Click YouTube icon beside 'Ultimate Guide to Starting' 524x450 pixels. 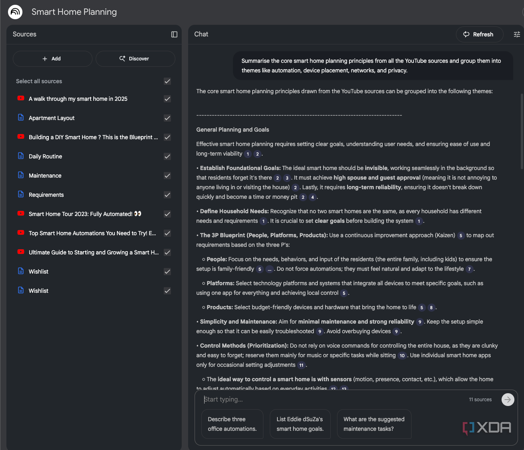[21, 252]
